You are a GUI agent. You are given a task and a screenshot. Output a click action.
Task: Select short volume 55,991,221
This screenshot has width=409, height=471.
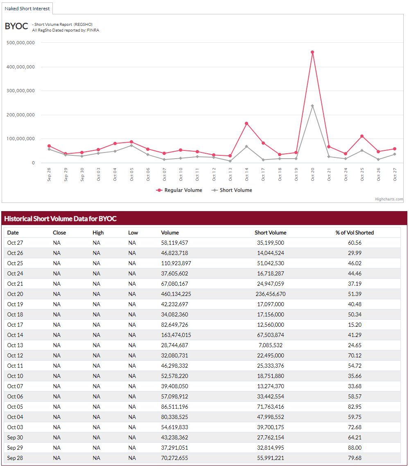point(270,458)
